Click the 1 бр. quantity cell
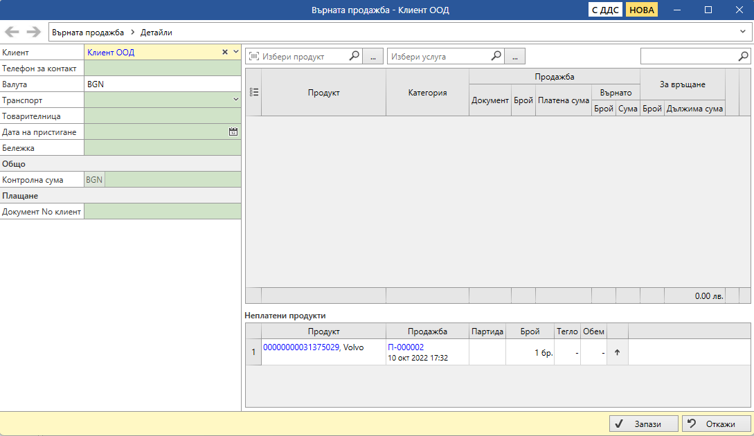The width and height of the screenshot is (754, 436). (530, 352)
